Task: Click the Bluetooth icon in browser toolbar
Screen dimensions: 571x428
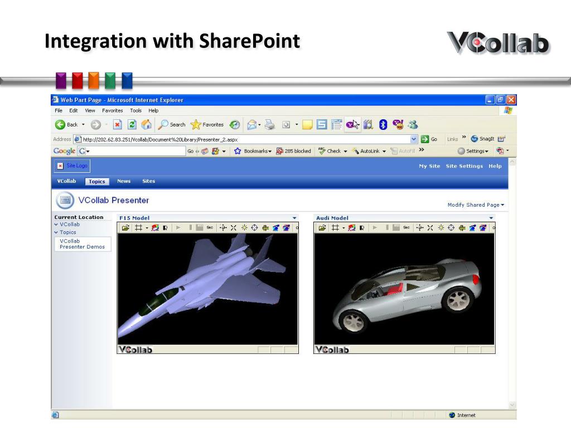Action: [383, 125]
